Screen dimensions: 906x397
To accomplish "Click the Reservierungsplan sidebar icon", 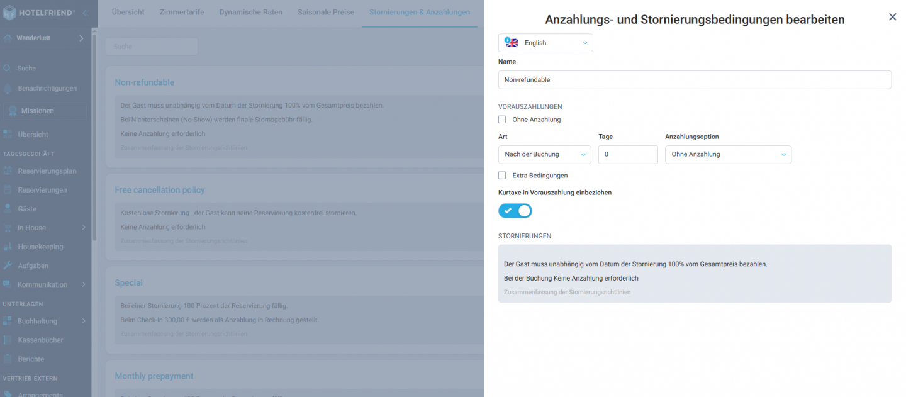I will 8,171.
